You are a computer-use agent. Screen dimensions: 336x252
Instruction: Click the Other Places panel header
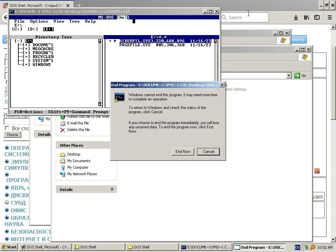pos(83,145)
